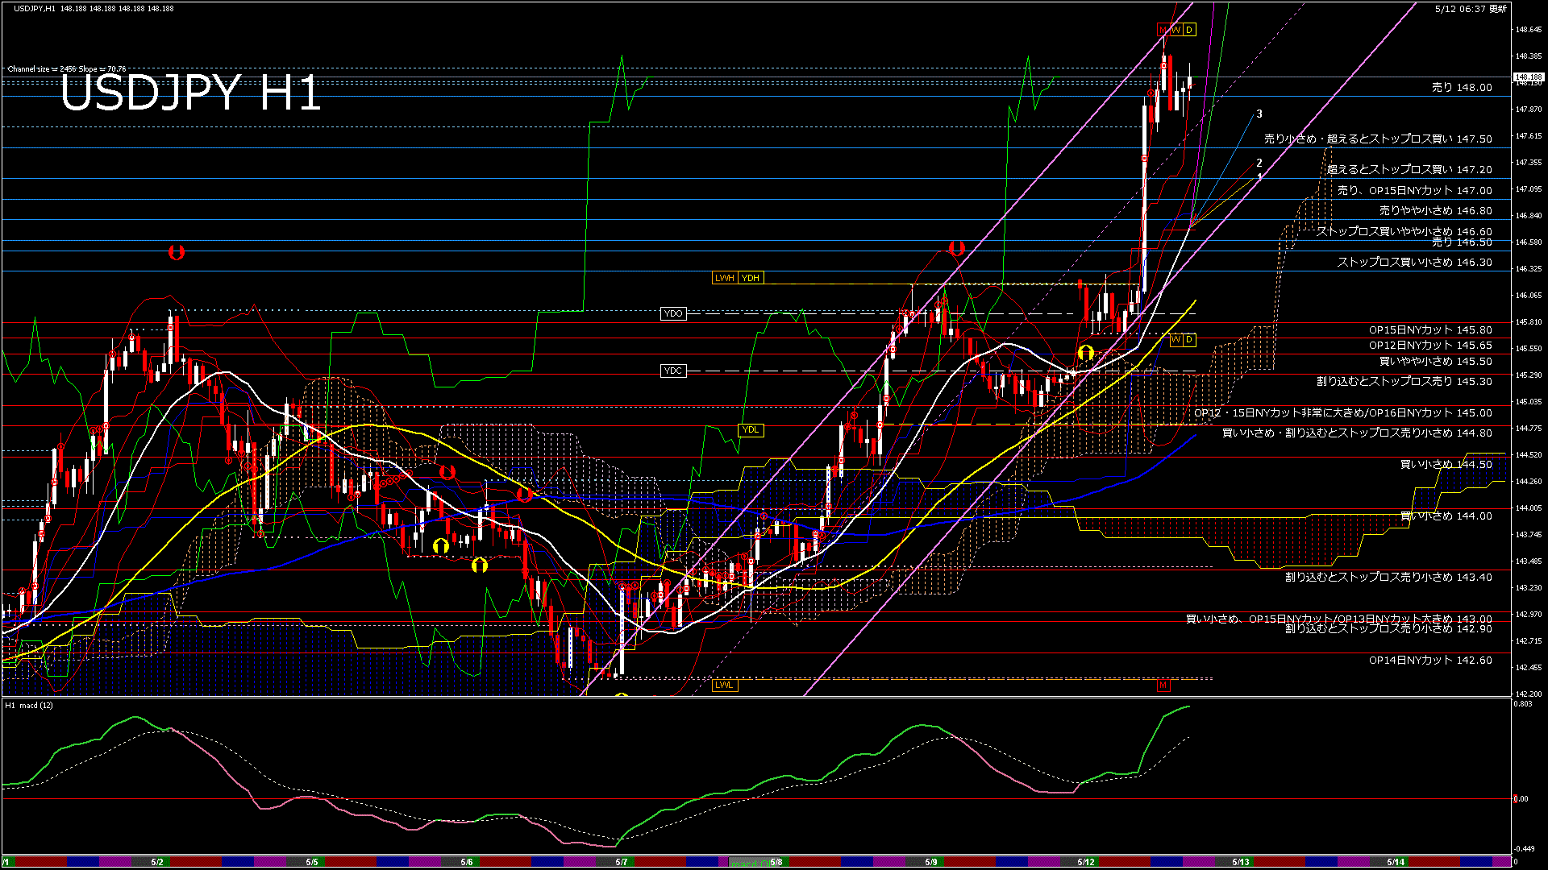Click the red M box at chart bottom
This screenshot has width=1548, height=870.
coord(1163,686)
